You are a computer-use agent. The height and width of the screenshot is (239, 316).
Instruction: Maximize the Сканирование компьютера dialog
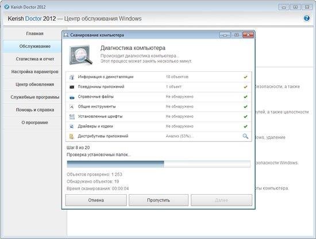click(236, 35)
